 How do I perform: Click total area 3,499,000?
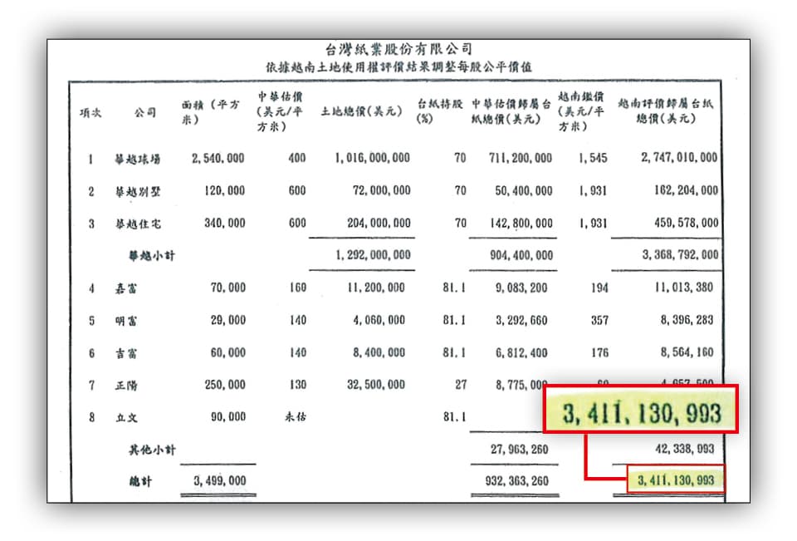[219, 481]
